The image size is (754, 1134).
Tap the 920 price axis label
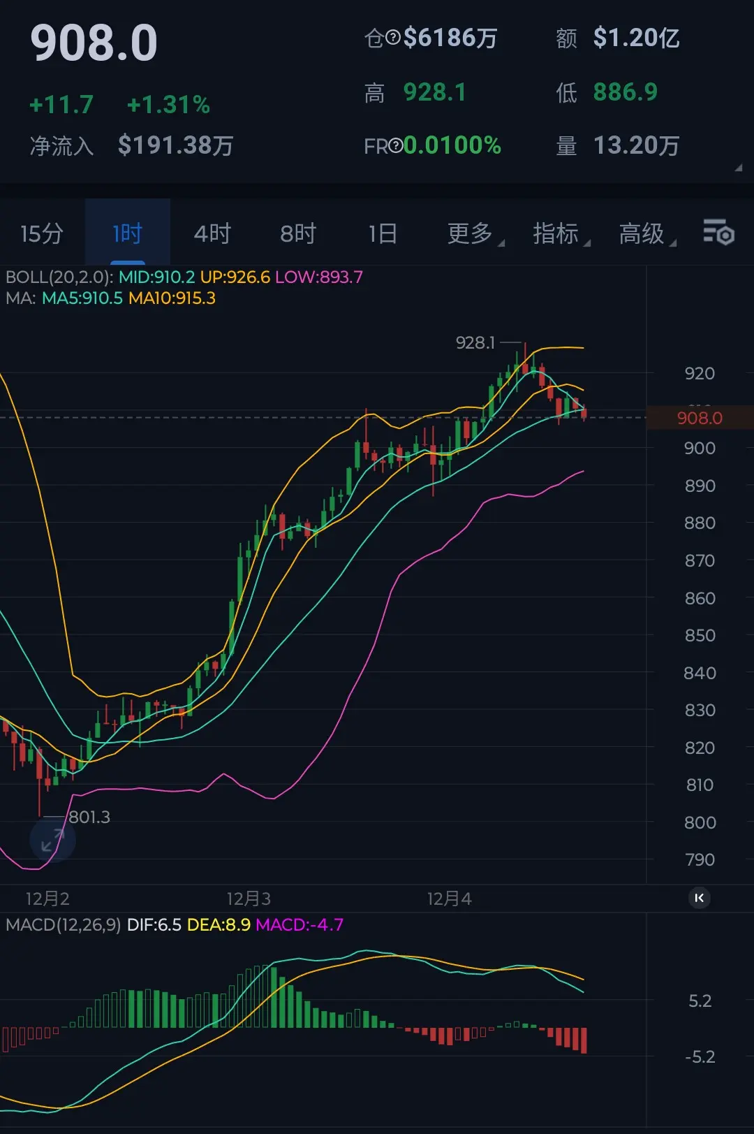(700, 373)
